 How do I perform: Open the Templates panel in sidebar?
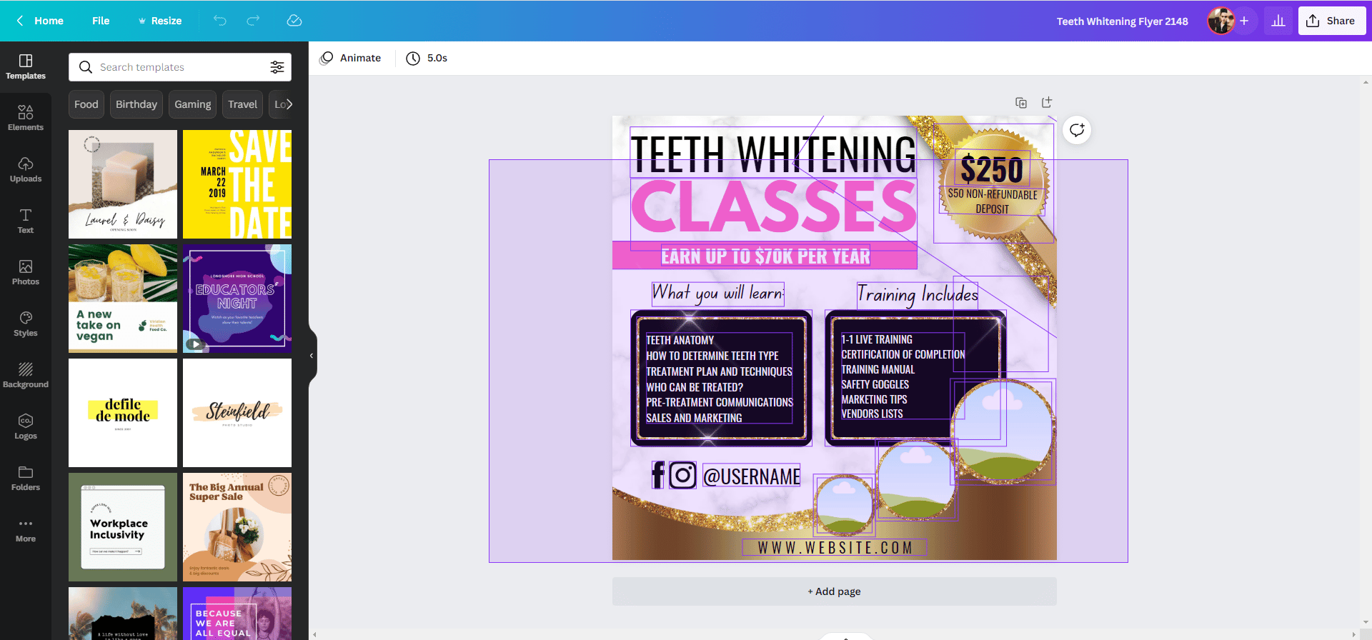tap(26, 66)
